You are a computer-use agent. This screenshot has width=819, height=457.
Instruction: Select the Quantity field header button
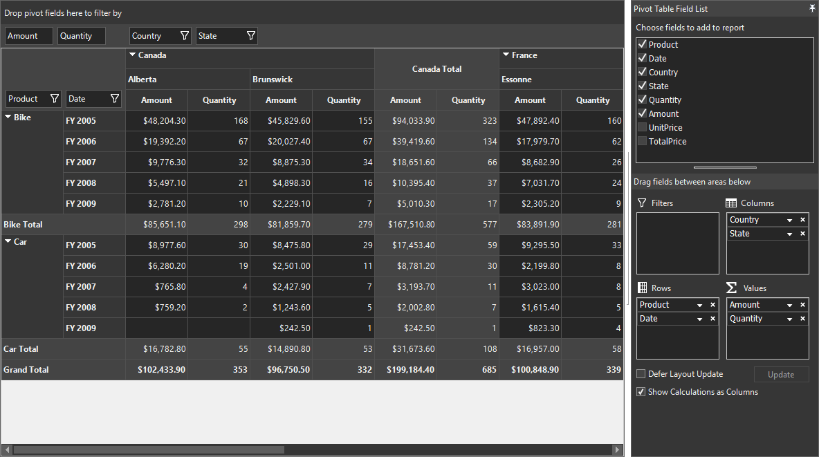(x=81, y=36)
